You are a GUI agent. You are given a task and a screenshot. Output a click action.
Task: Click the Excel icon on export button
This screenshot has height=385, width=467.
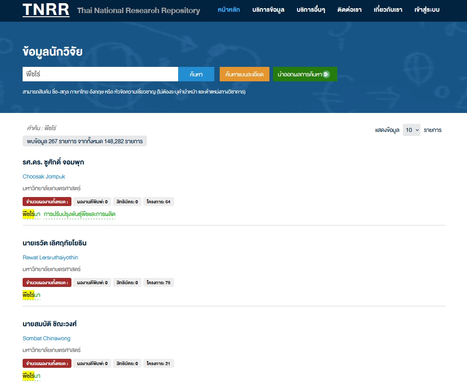326,74
